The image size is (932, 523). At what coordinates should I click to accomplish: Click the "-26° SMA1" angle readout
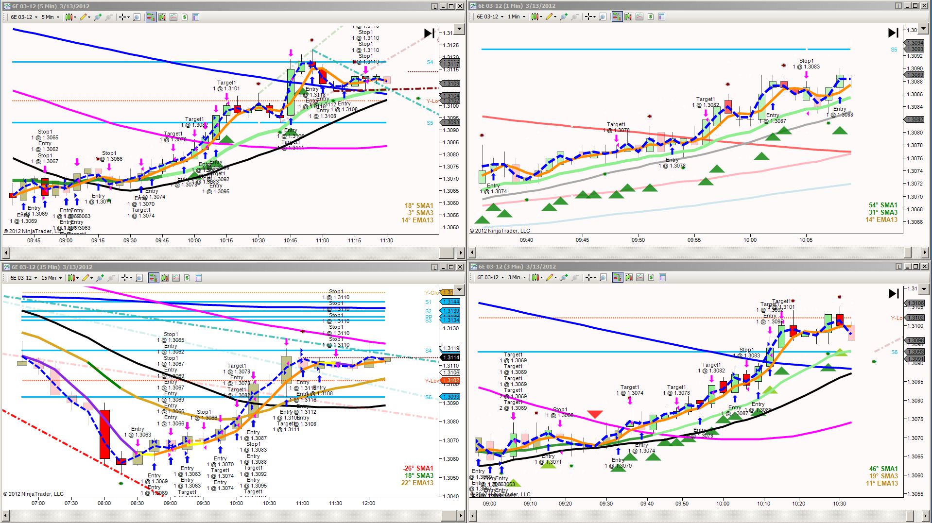tap(418, 468)
